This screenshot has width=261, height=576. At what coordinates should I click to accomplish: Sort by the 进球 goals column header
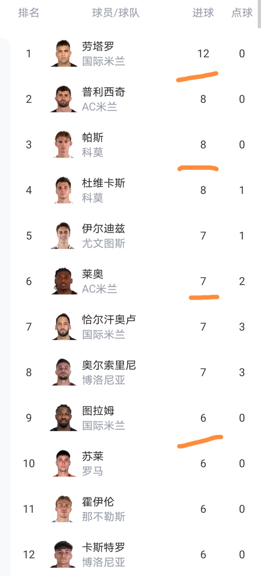[x=203, y=13]
